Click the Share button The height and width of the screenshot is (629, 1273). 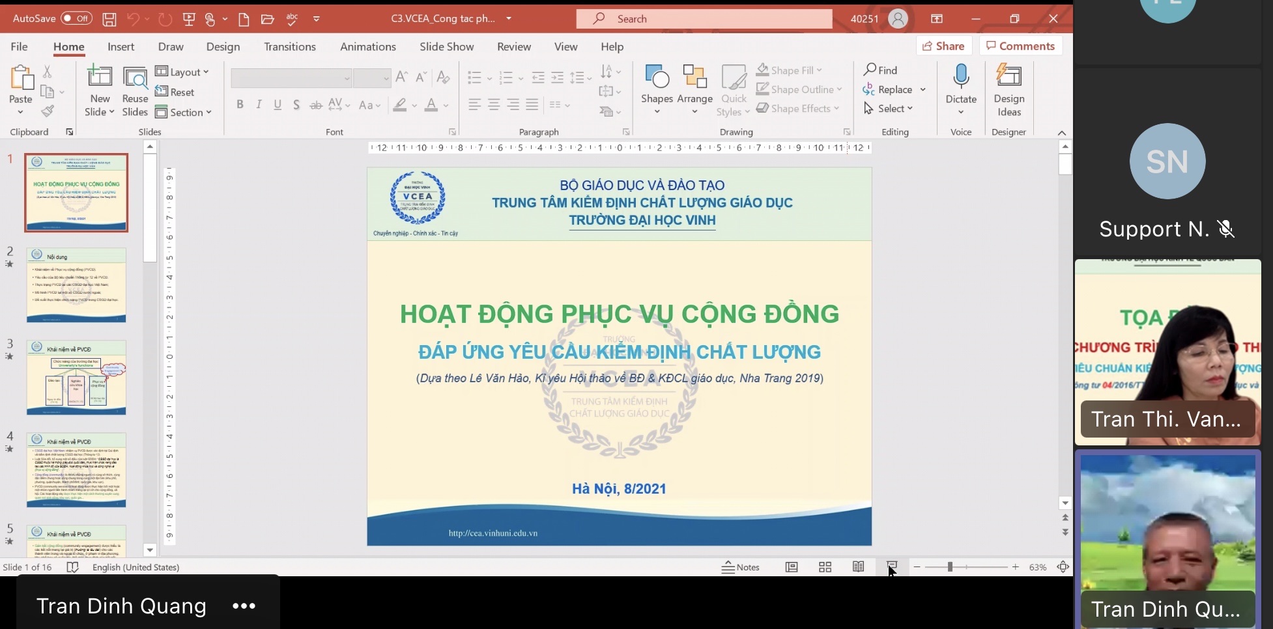tap(944, 46)
